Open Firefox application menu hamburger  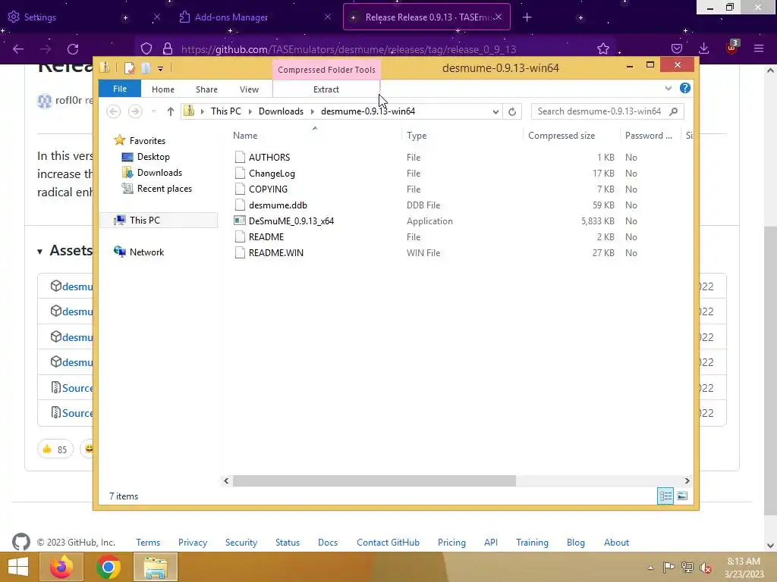(759, 48)
